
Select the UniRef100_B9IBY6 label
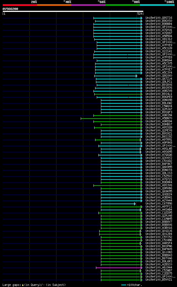tap(159, 85)
